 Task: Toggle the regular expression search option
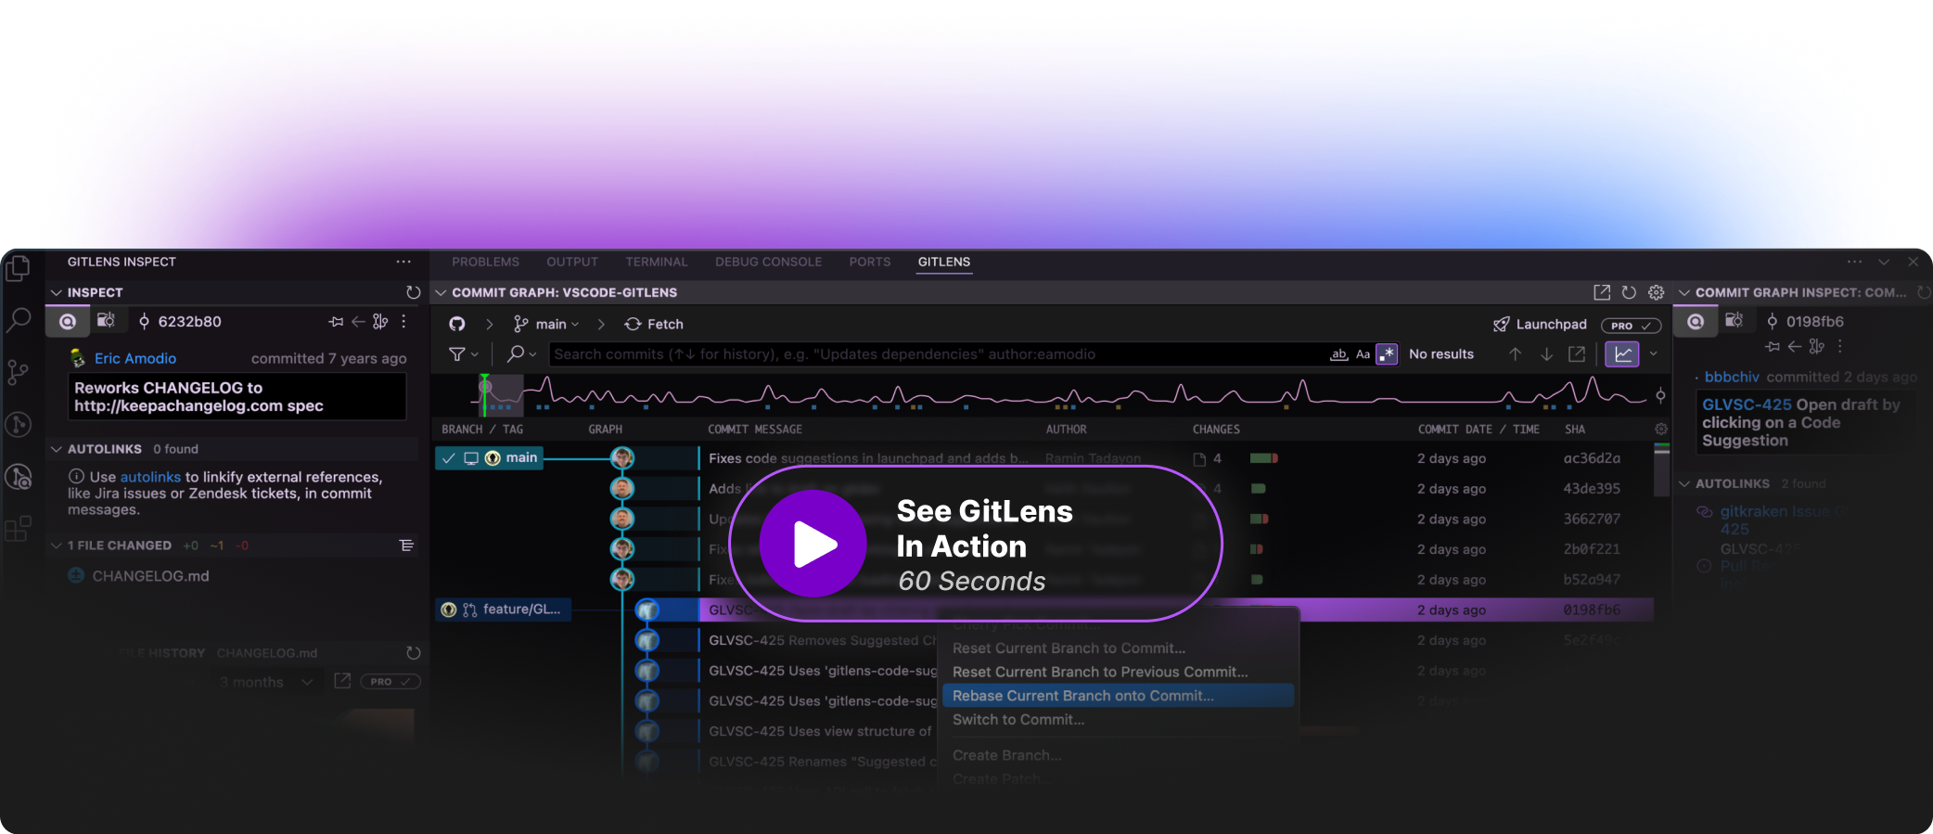[1387, 354]
